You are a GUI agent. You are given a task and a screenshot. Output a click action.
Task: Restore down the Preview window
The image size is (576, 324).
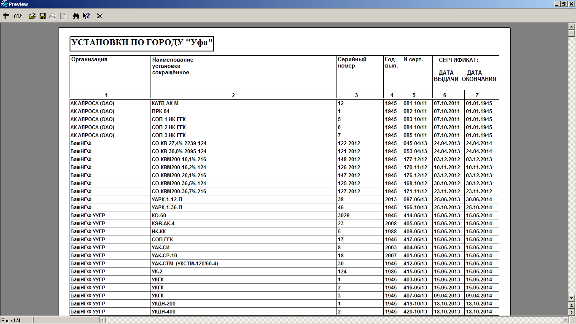point(563,4)
